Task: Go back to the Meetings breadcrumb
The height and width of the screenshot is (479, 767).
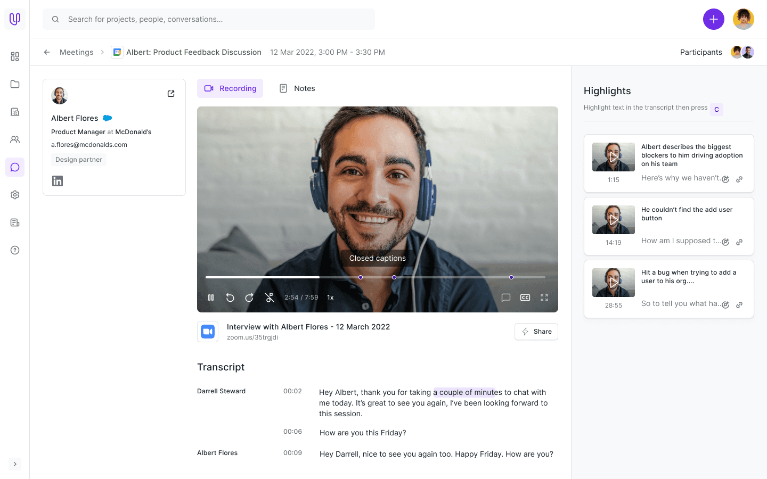Action: pos(76,52)
